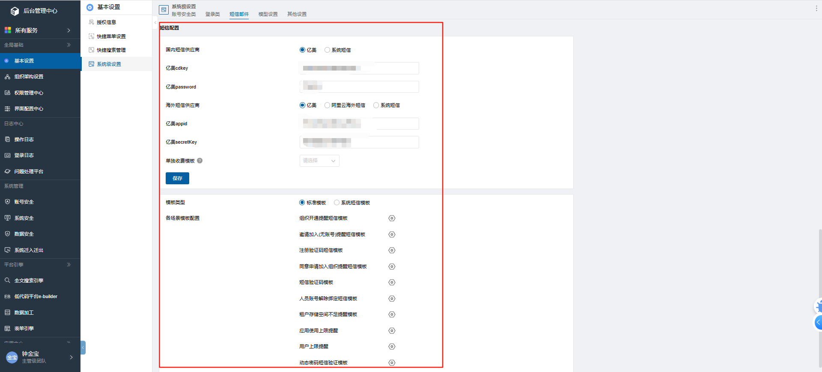Screen dimensions: 822x372
Task: Switch to 账号安全类 tab
Action: [x=184, y=14]
